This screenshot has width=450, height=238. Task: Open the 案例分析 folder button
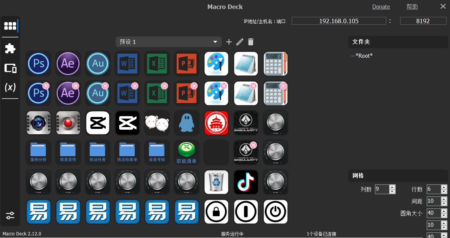(x=38, y=152)
